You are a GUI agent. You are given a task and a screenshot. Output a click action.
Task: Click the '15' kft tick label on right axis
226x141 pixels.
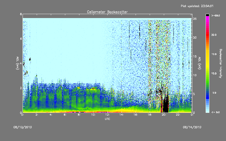195,56
